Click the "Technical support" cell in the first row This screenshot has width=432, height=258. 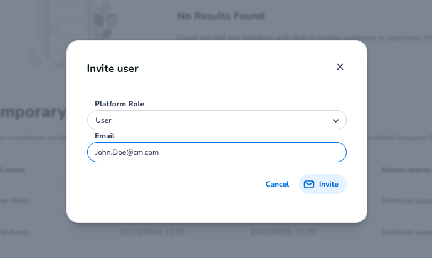406,200
